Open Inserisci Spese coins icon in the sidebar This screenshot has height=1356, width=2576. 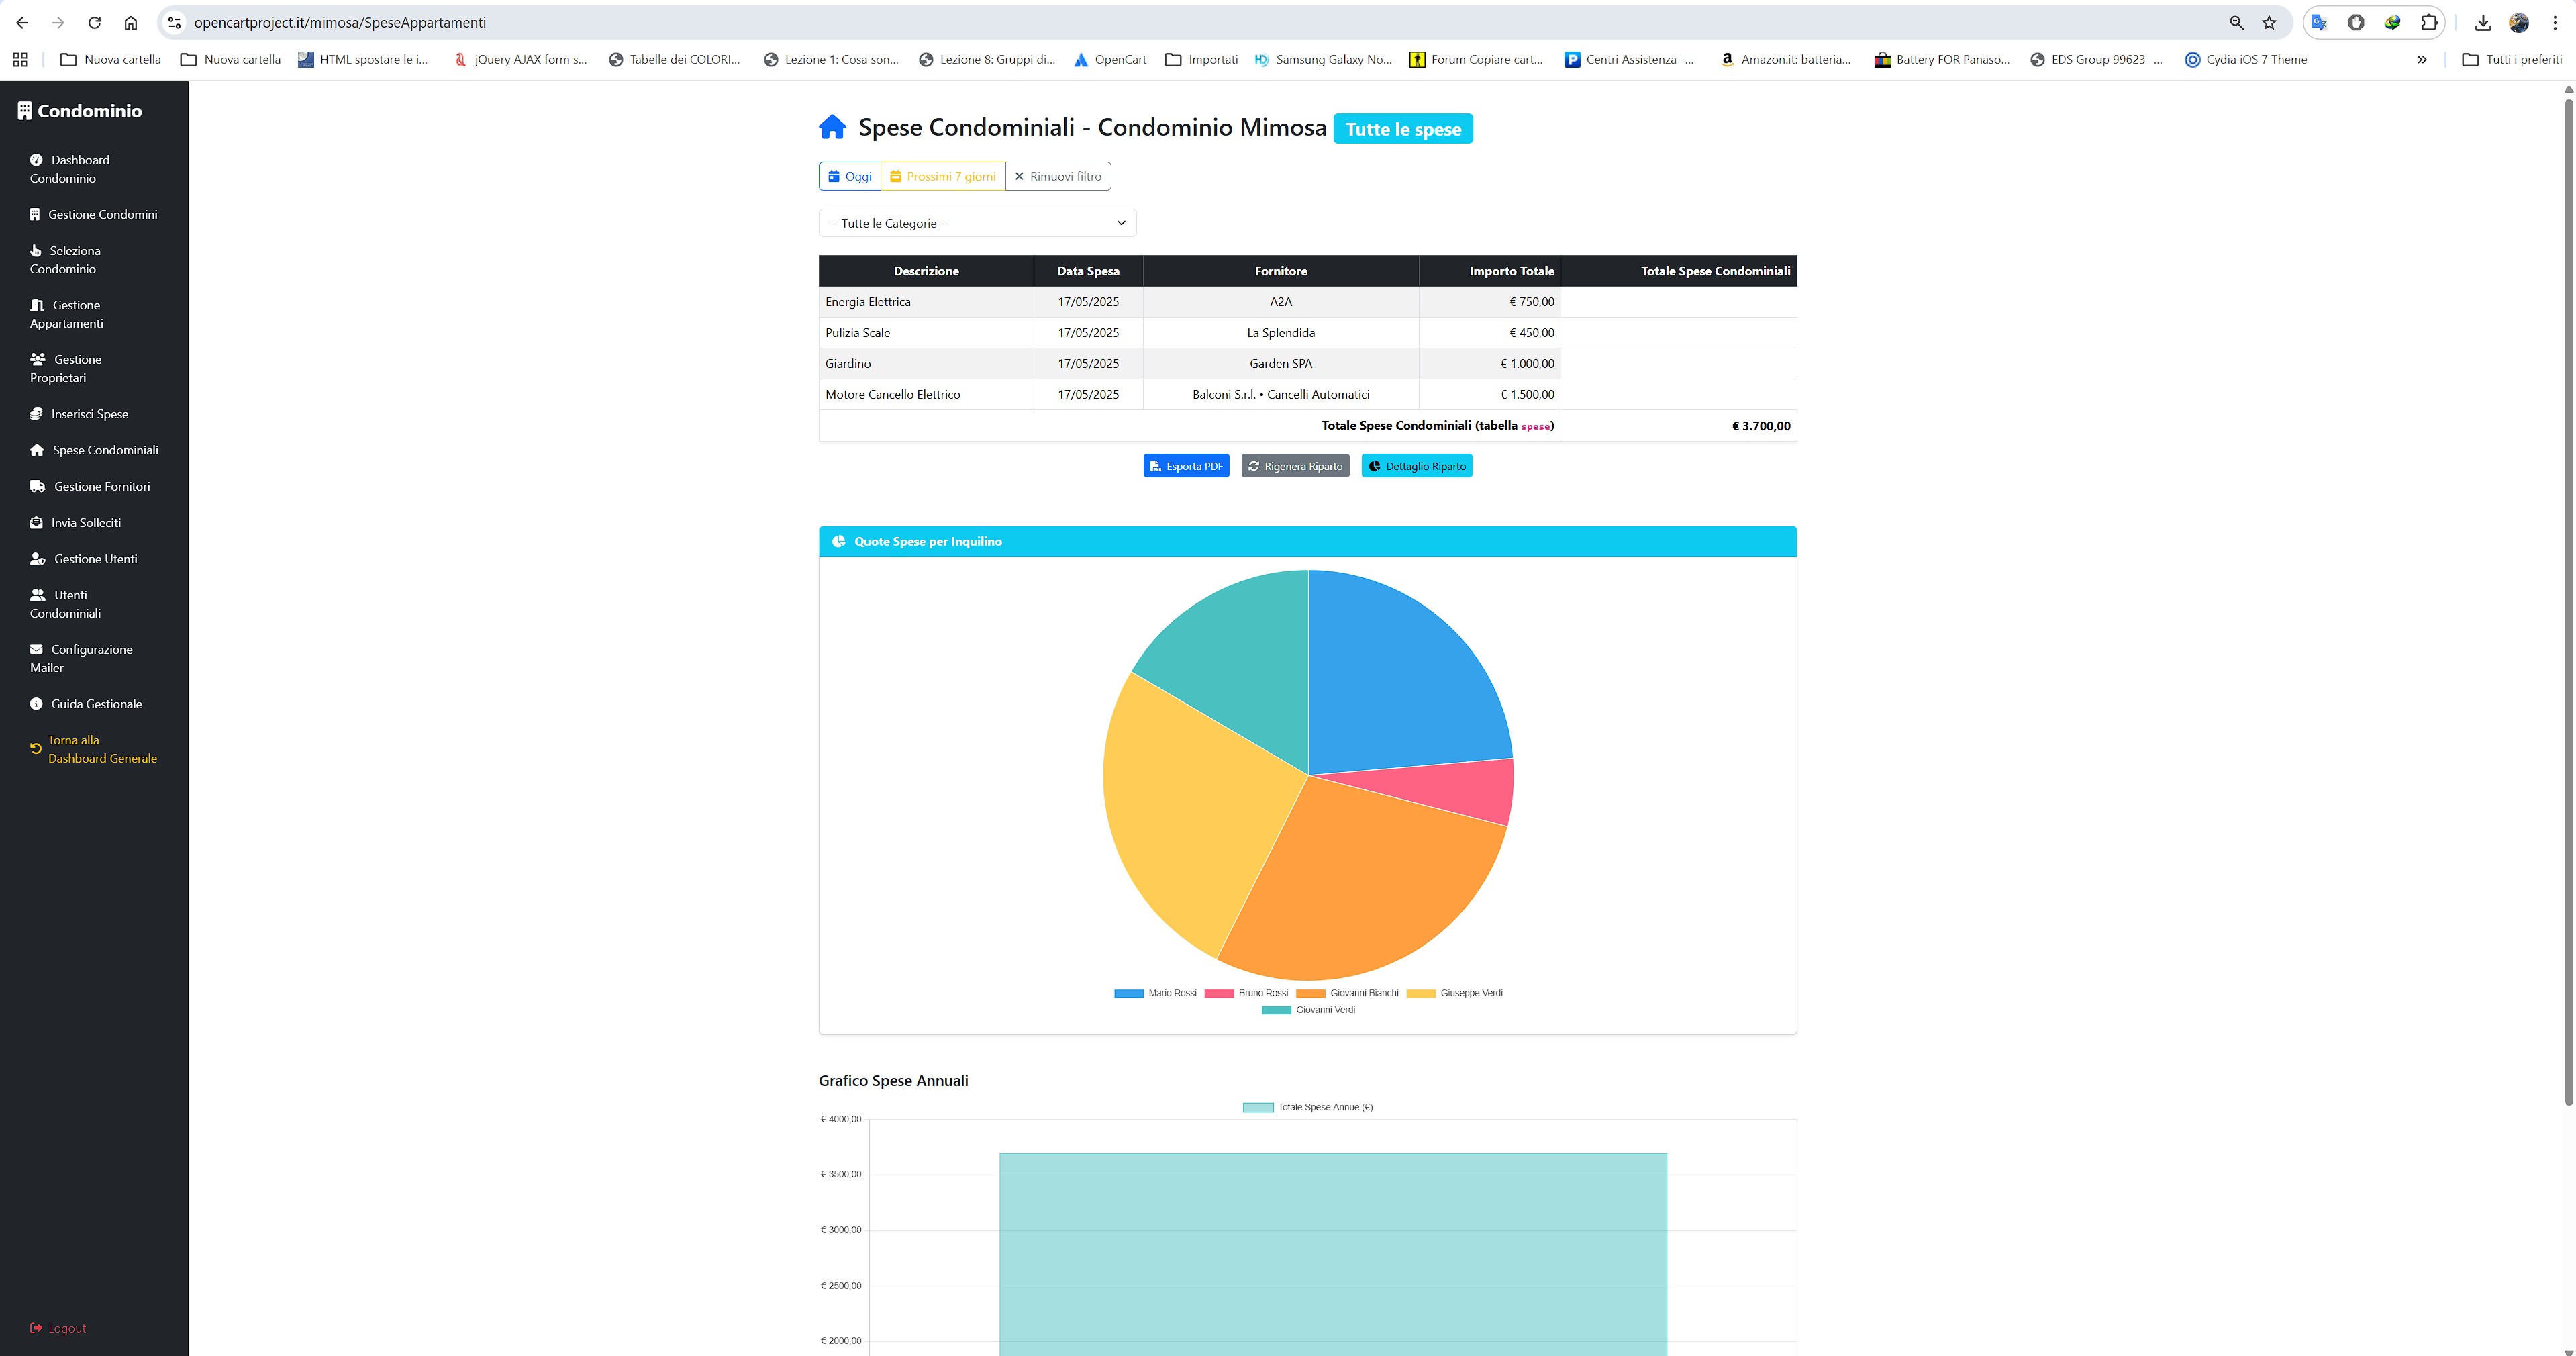pos(36,414)
